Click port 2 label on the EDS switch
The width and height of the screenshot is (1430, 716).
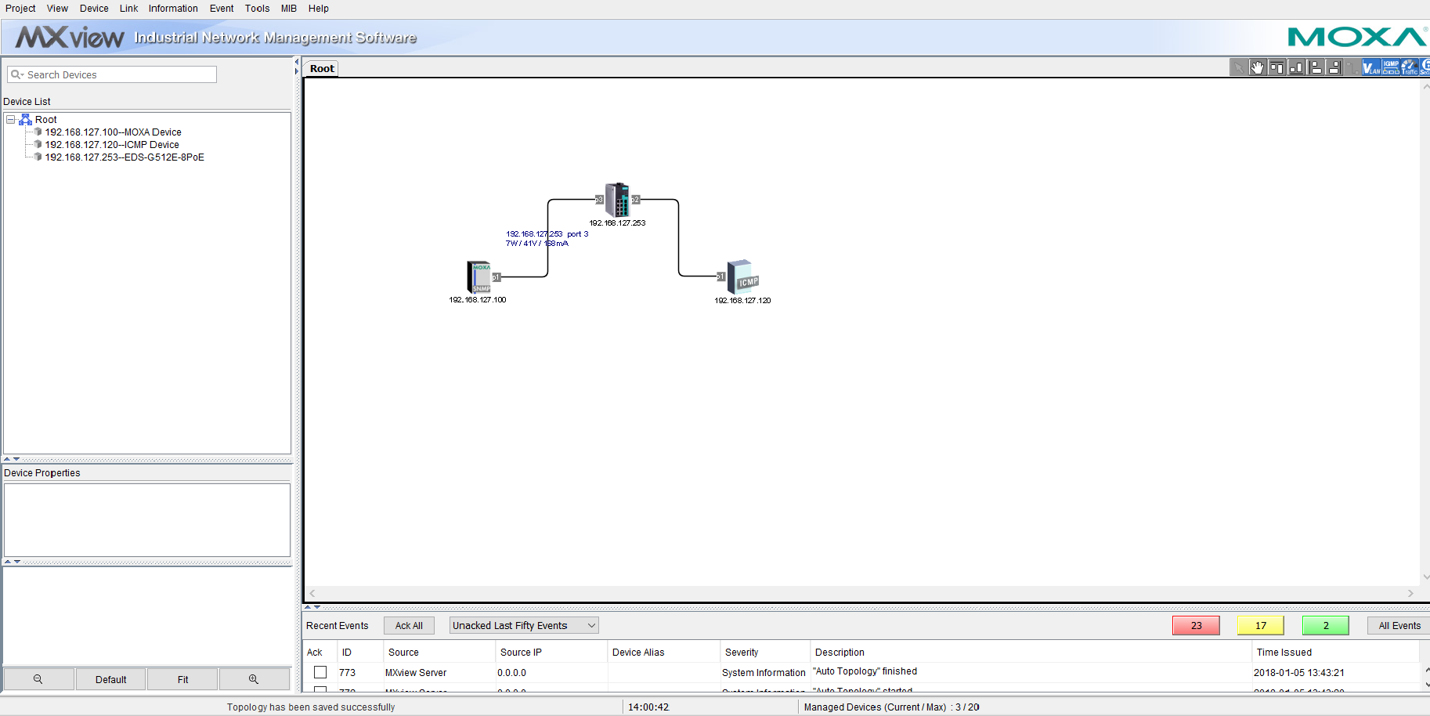(636, 200)
